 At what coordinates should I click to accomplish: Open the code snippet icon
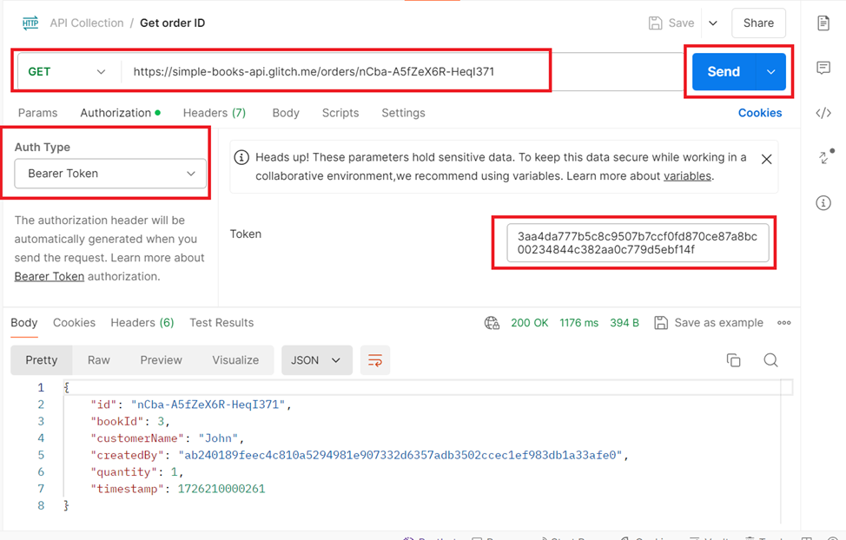click(823, 113)
